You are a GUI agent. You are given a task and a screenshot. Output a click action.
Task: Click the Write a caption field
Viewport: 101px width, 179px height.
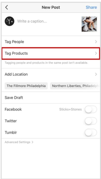coord(48,21)
